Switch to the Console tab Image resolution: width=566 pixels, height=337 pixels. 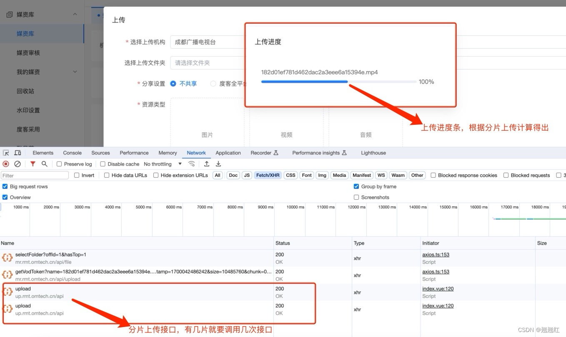73,153
